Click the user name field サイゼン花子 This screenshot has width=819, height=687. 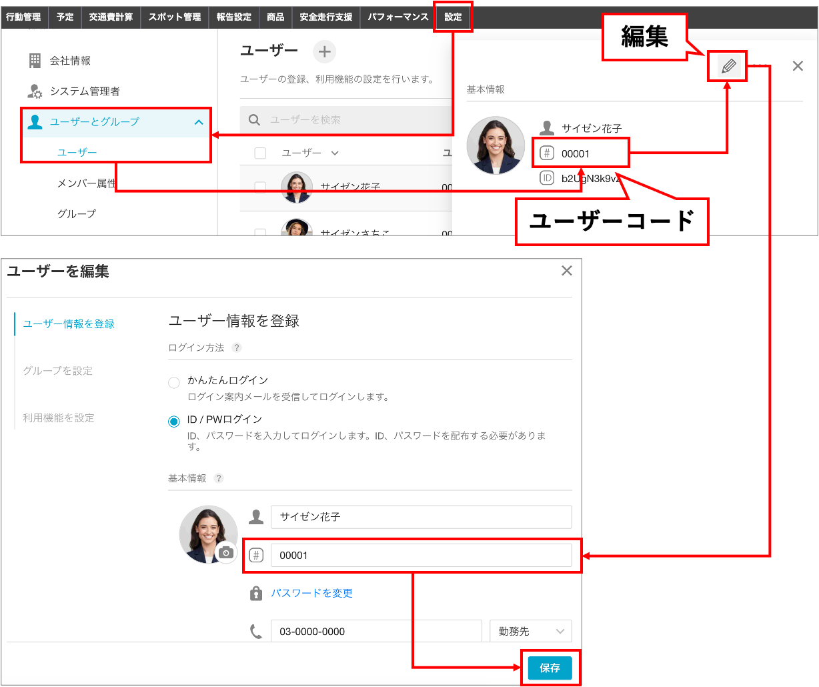click(x=422, y=517)
